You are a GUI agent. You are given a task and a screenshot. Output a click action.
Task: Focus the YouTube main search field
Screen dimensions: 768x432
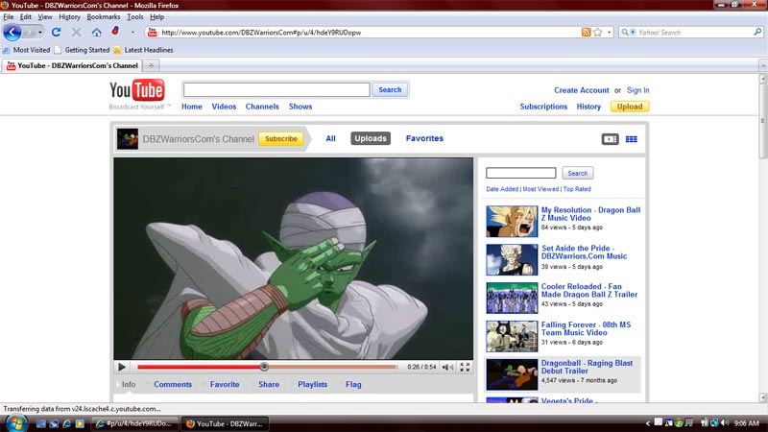pos(276,89)
